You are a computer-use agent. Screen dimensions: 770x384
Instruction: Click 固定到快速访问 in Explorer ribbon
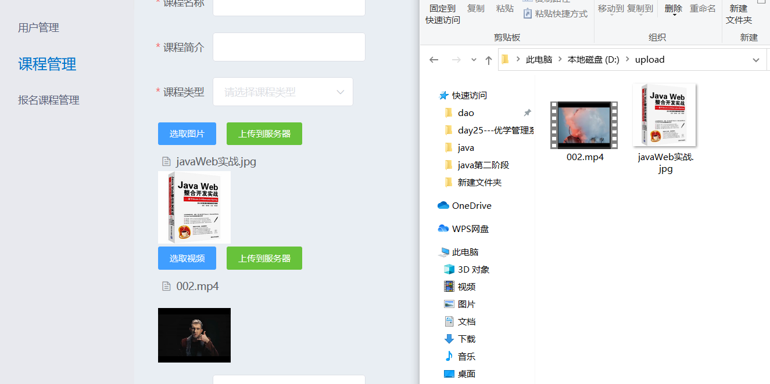(443, 14)
